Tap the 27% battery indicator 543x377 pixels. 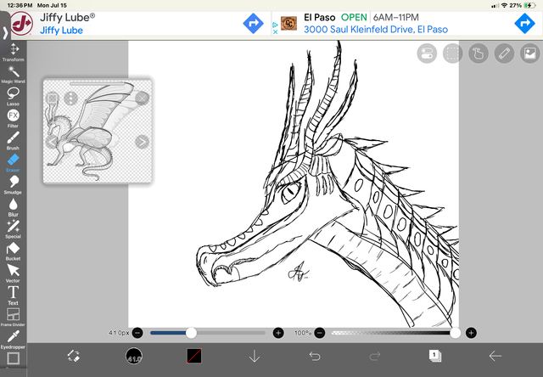523,6
